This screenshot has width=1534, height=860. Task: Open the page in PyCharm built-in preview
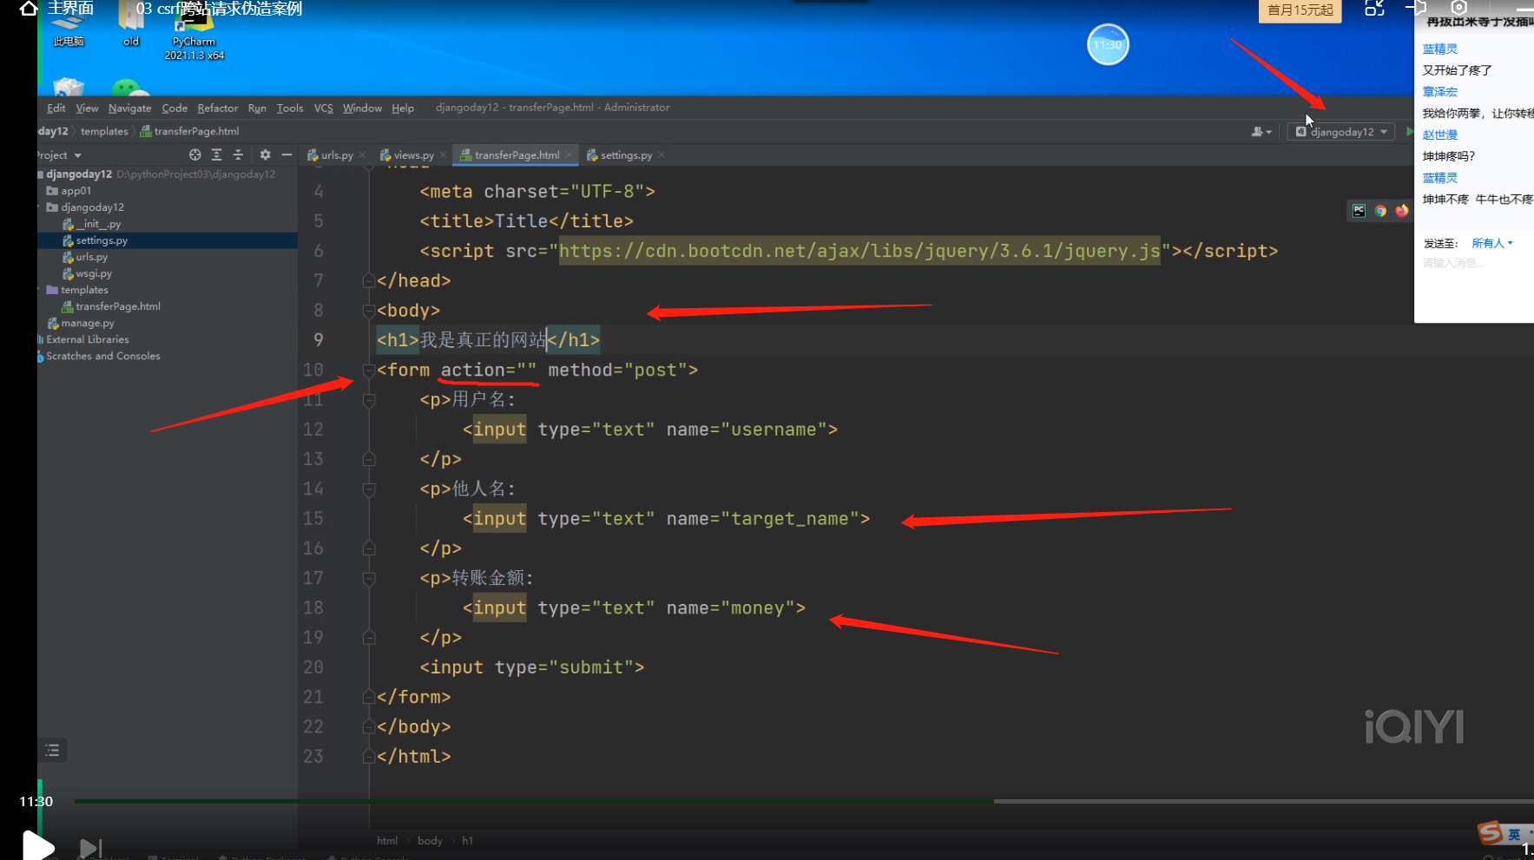1359,211
